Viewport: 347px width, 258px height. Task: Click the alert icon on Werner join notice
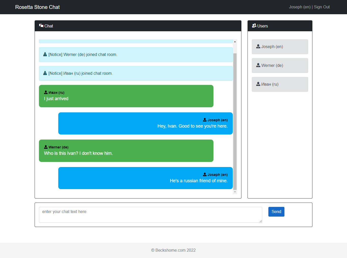point(45,54)
